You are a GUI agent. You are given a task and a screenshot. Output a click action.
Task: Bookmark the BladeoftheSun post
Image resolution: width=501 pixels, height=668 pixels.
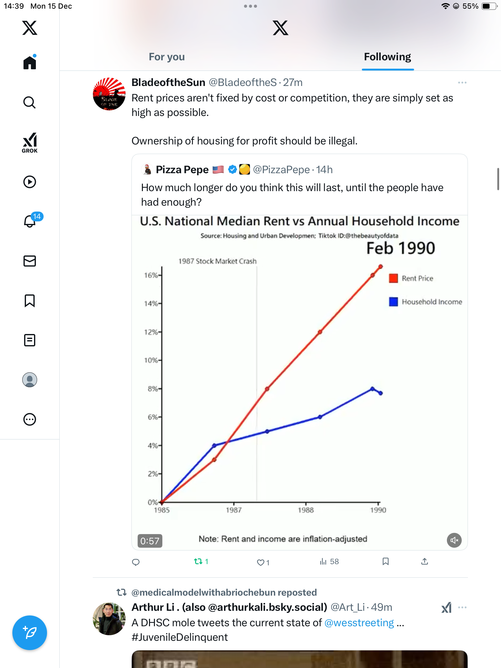(x=385, y=561)
